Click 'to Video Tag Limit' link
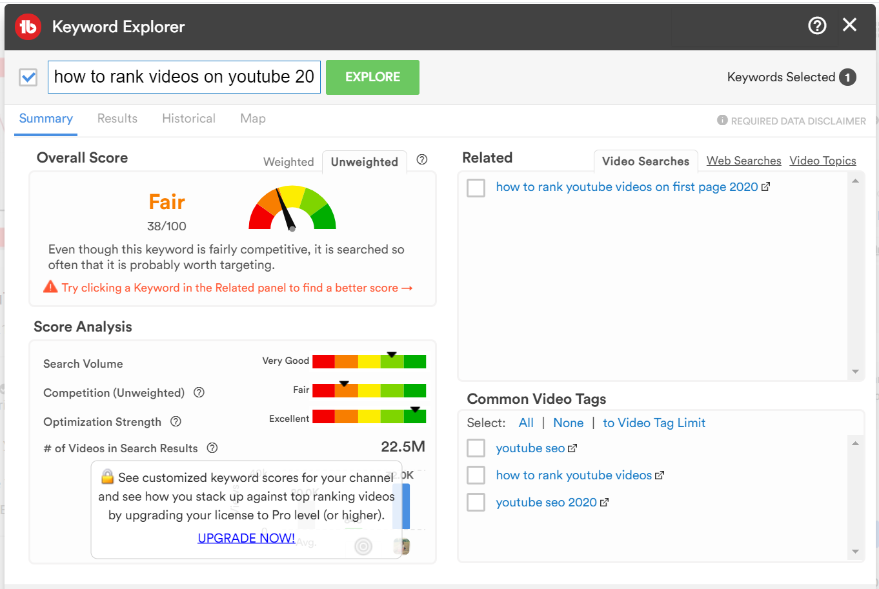The image size is (879, 589). click(654, 423)
